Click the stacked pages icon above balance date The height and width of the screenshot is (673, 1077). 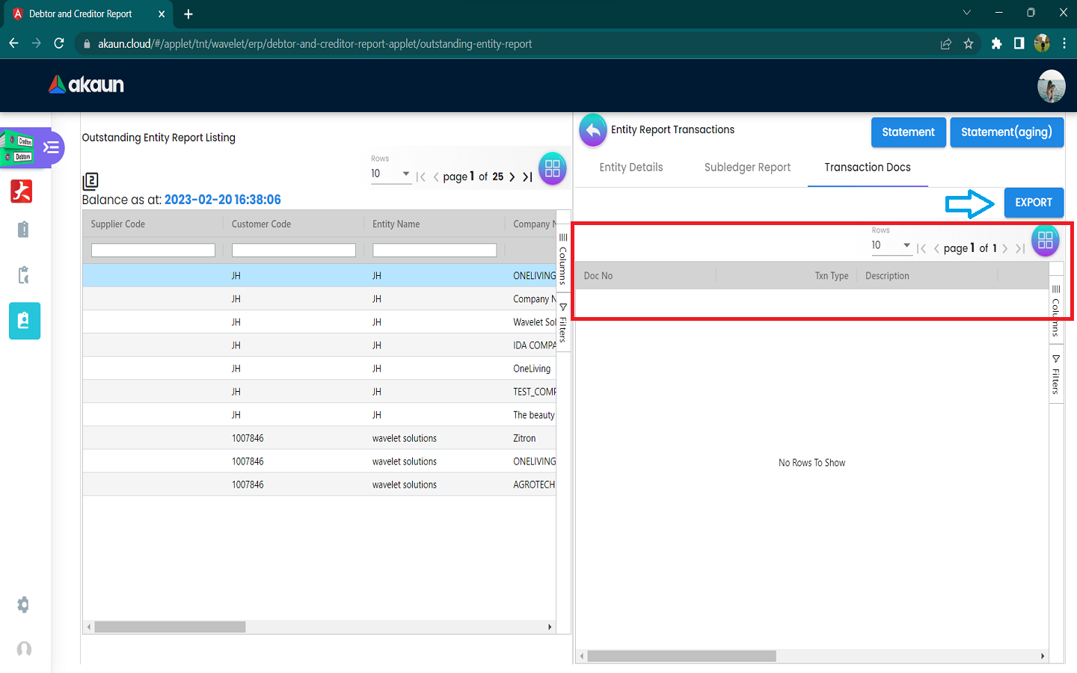coord(90,181)
